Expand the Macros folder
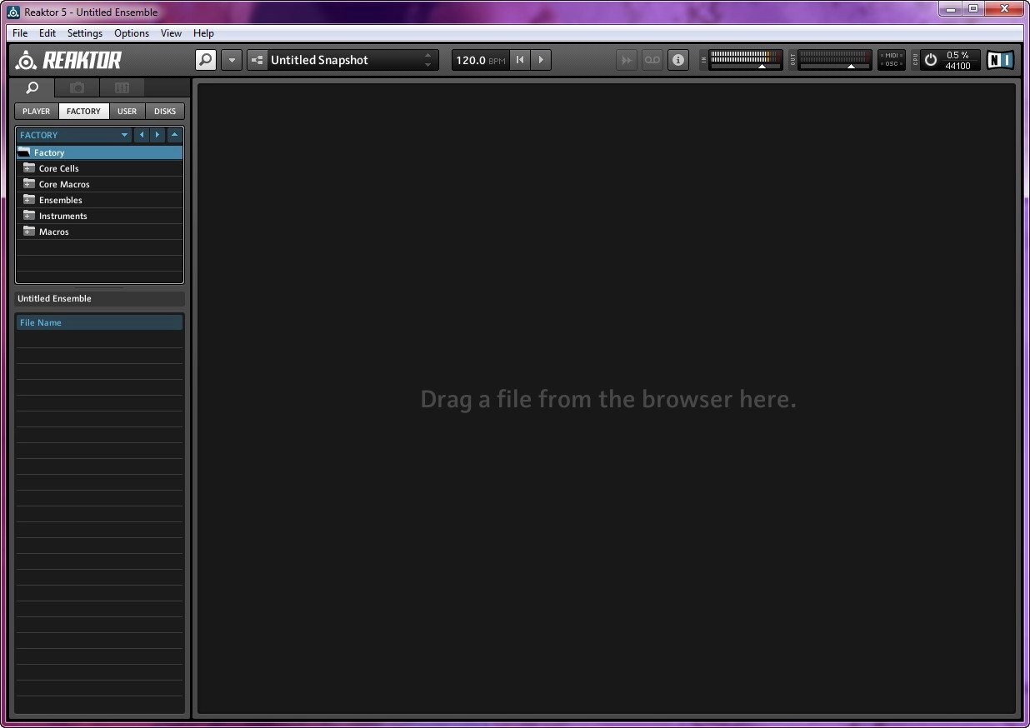1030x728 pixels. click(29, 232)
